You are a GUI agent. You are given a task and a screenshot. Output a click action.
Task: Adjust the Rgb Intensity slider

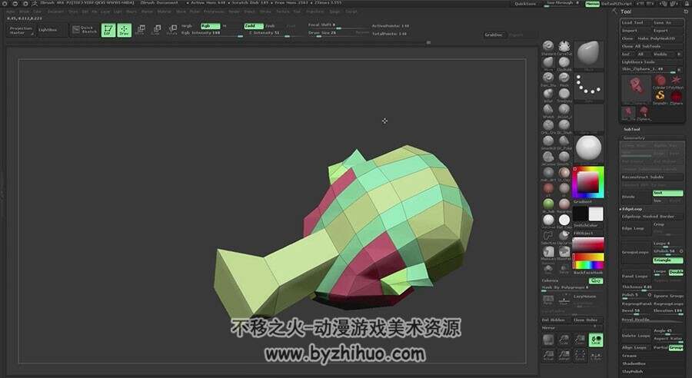point(212,33)
